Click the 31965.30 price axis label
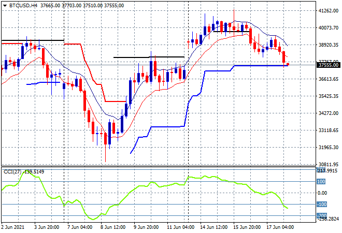342x233 pixels. pos(329,148)
